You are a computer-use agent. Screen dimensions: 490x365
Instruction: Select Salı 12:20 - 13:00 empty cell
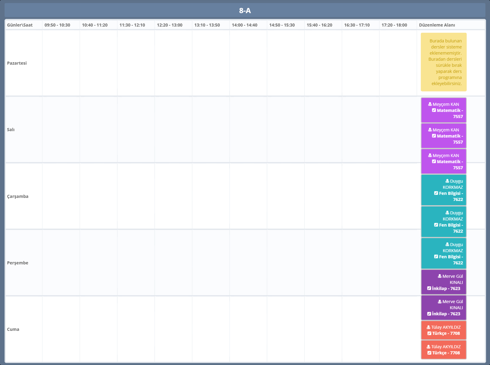tap(173, 130)
